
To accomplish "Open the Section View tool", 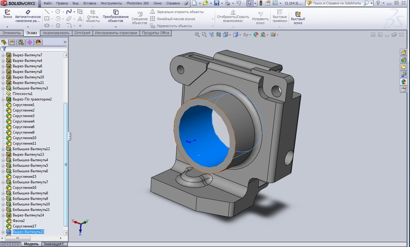I will click(x=218, y=35).
